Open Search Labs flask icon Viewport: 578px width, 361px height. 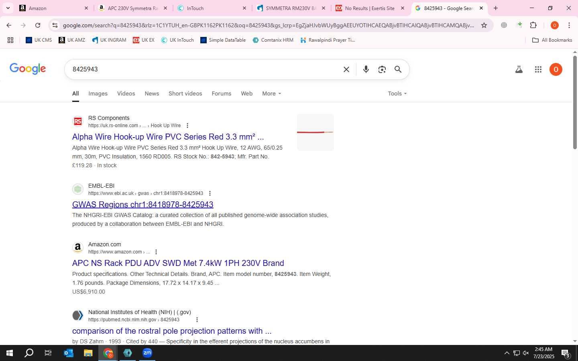519,69
